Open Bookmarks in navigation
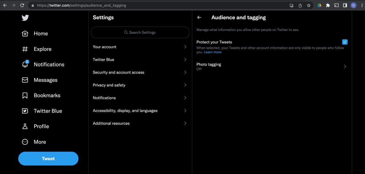Screen dimensions: 365x174 [x=47, y=95]
